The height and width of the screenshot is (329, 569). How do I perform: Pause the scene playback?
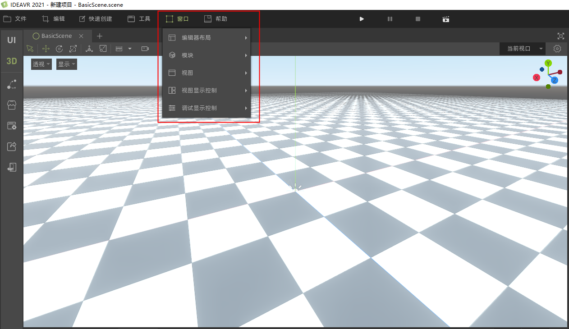[x=390, y=19]
